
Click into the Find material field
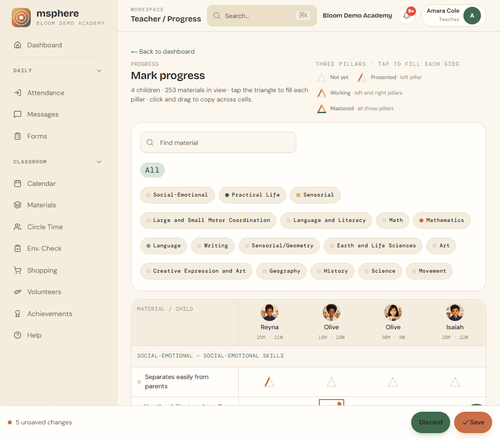[x=218, y=142]
